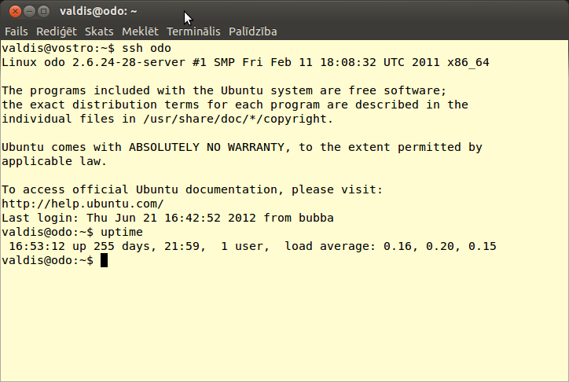
Task: Maximize the terminal window
Action: pyautogui.click(x=43, y=11)
